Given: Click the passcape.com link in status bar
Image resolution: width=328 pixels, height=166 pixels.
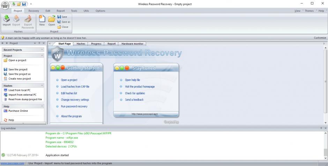Looking at the screenshot, I should [12, 163].
